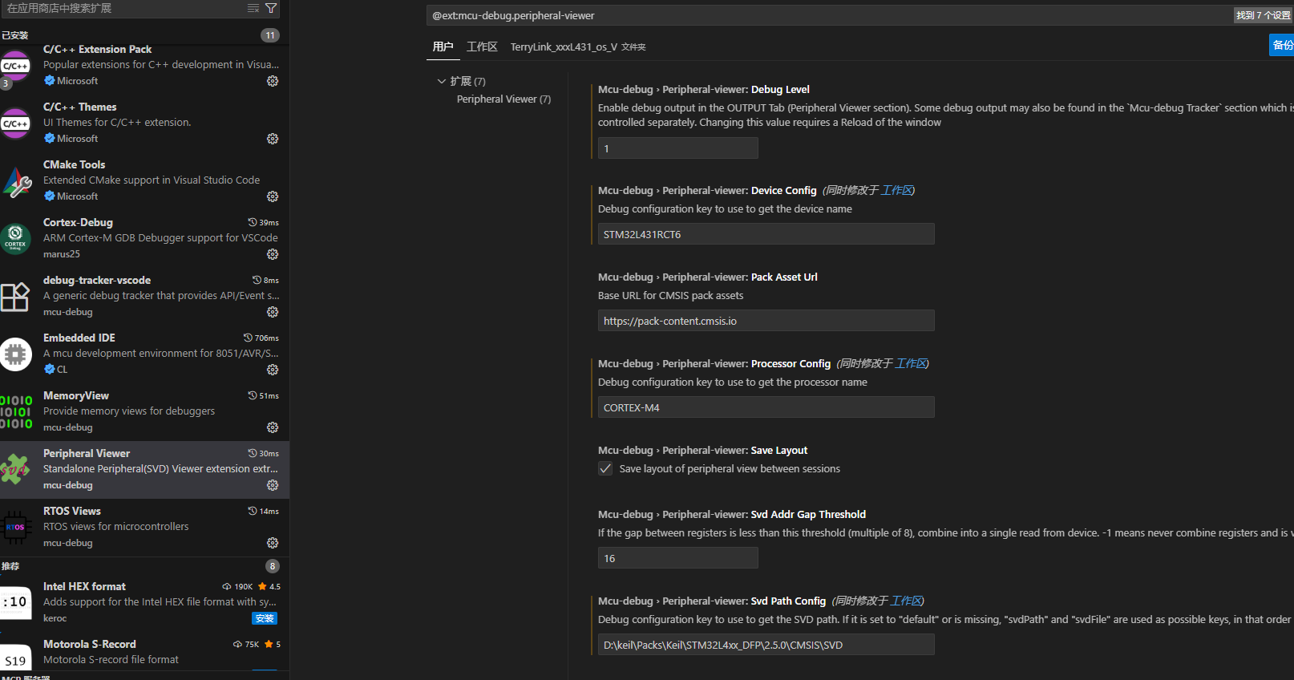Toggle Save Layout checkbox
This screenshot has height=680, width=1294.
point(605,469)
